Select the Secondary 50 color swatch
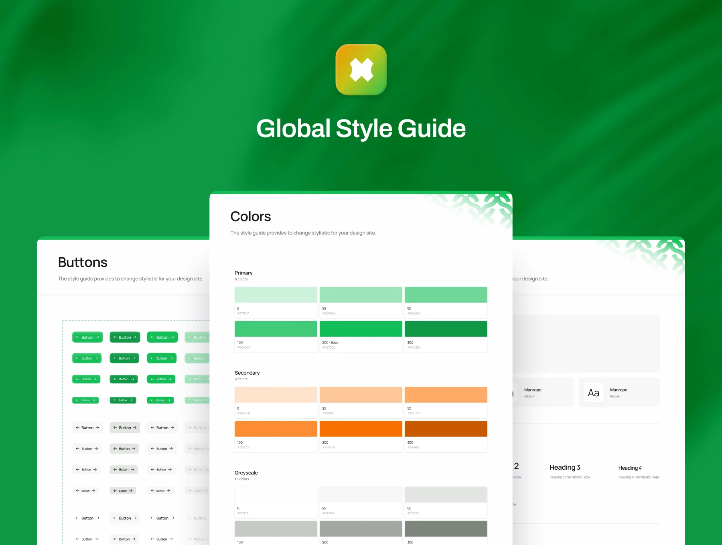 click(x=446, y=395)
